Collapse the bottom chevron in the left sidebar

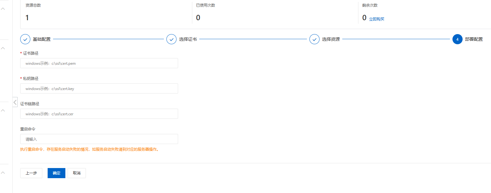click(3, 173)
